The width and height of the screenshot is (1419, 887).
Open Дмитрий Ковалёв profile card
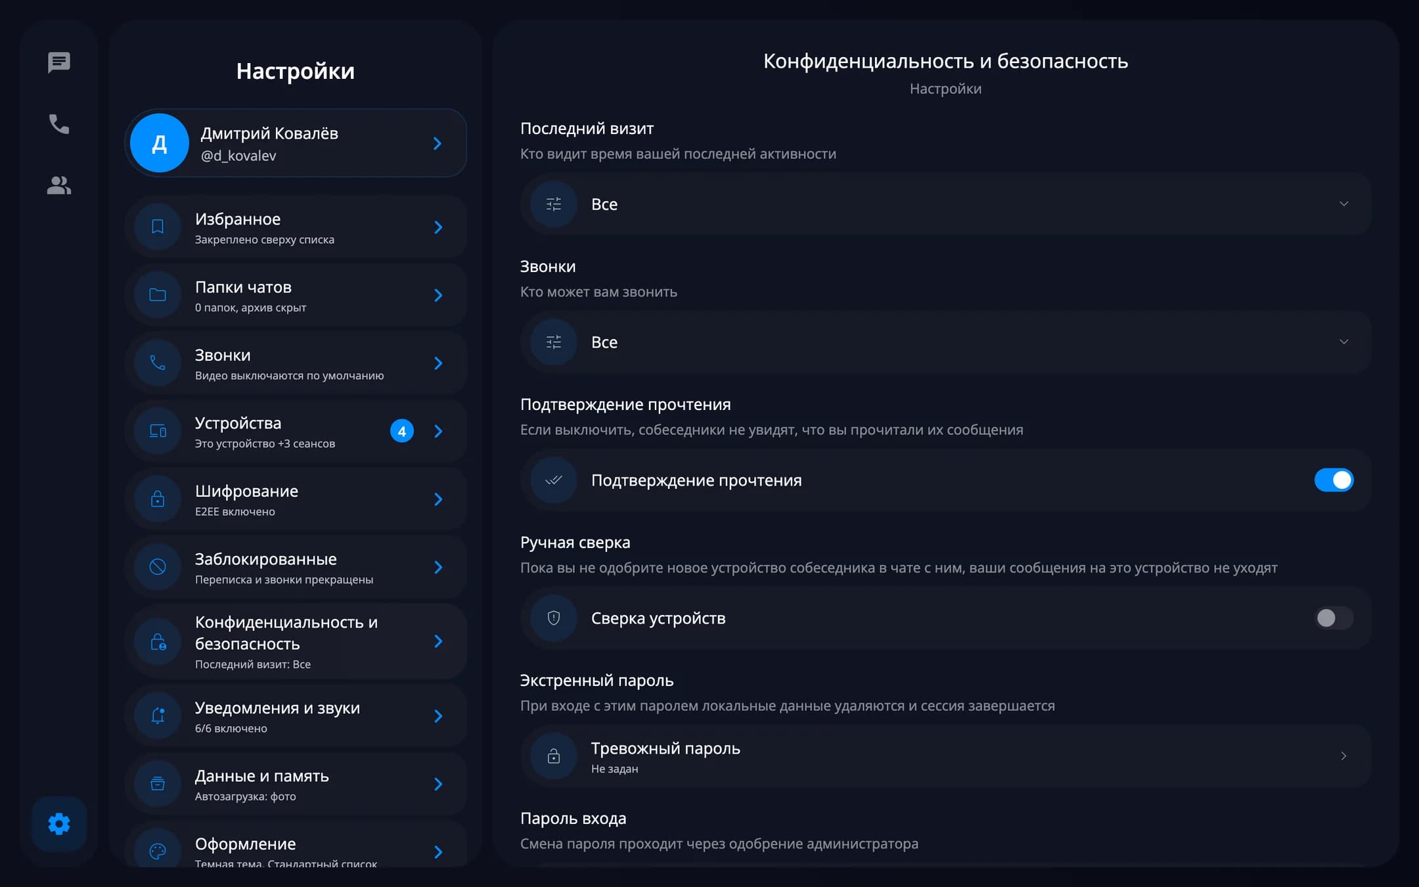point(296,143)
